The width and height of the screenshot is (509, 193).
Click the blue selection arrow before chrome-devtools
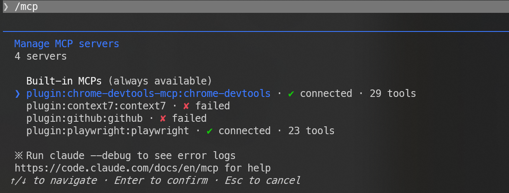tap(17, 94)
